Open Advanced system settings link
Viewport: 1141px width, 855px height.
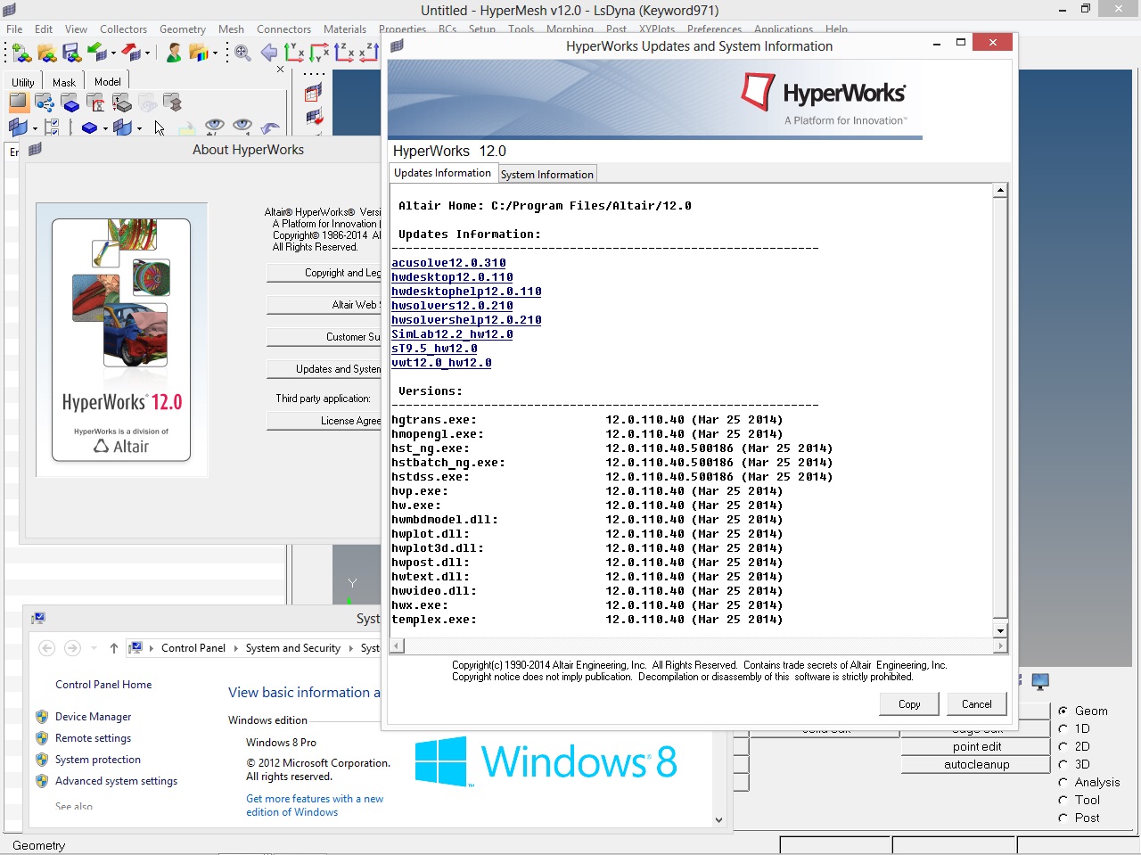click(x=116, y=781)
